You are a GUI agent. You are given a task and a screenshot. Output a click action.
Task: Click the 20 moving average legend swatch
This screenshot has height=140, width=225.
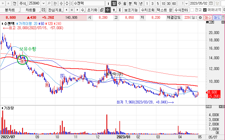(17, 24)
